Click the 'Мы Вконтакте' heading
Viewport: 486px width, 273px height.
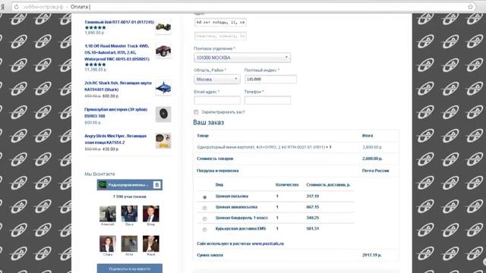point(99,174)
